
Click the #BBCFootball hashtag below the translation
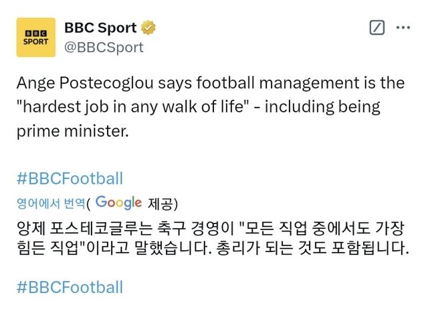tap(70, 287)
